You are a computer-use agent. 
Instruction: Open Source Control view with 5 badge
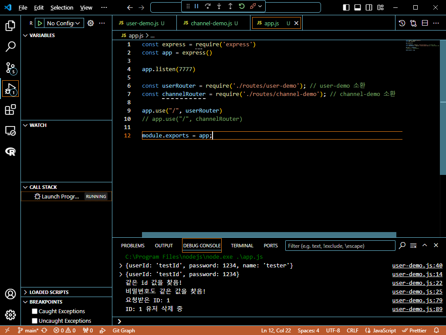point(10,68)
